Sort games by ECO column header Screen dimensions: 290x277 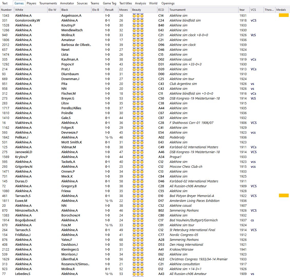[x=161, y=10]
